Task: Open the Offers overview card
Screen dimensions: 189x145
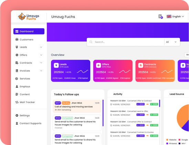Action: pos(113,71)
